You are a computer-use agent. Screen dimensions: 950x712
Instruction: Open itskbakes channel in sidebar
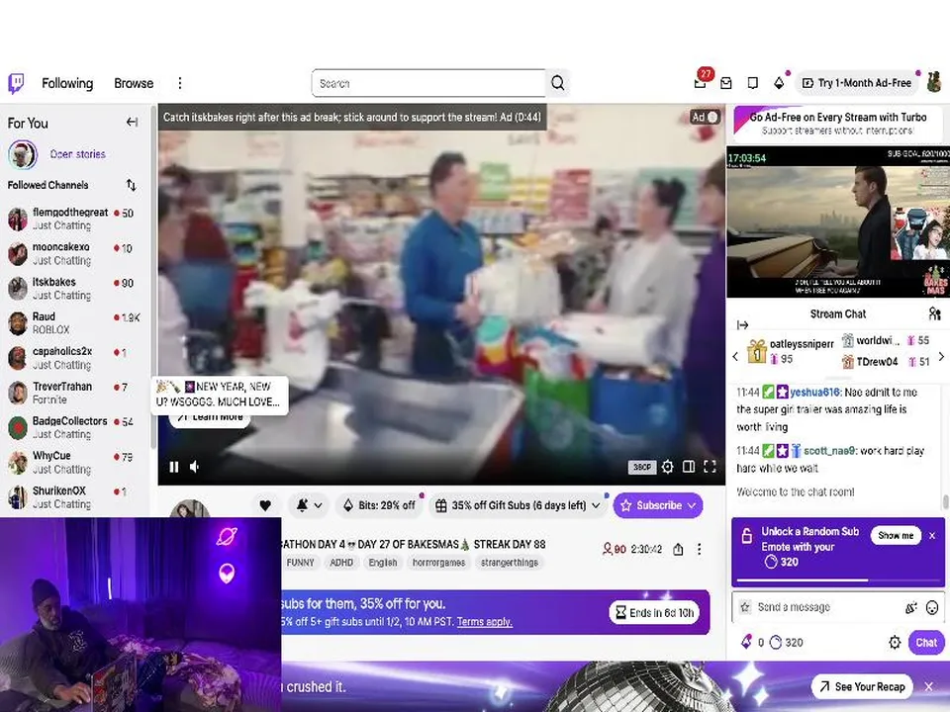[74, 288]
